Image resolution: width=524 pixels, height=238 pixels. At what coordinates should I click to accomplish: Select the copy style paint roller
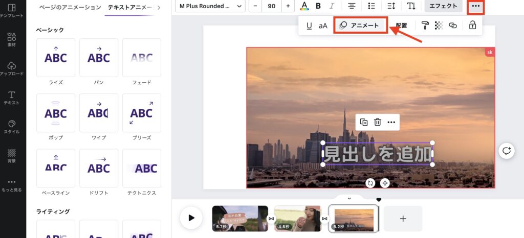(x=425, y=26)
